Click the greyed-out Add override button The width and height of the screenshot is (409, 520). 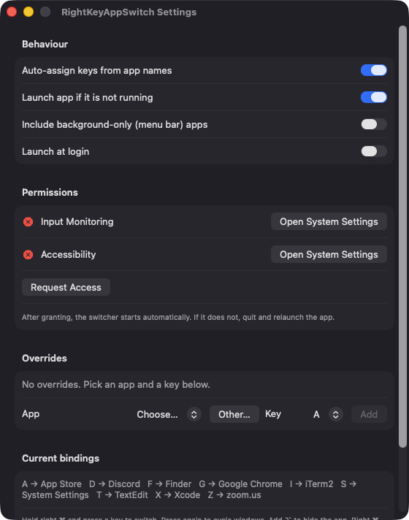pos(369,414)
